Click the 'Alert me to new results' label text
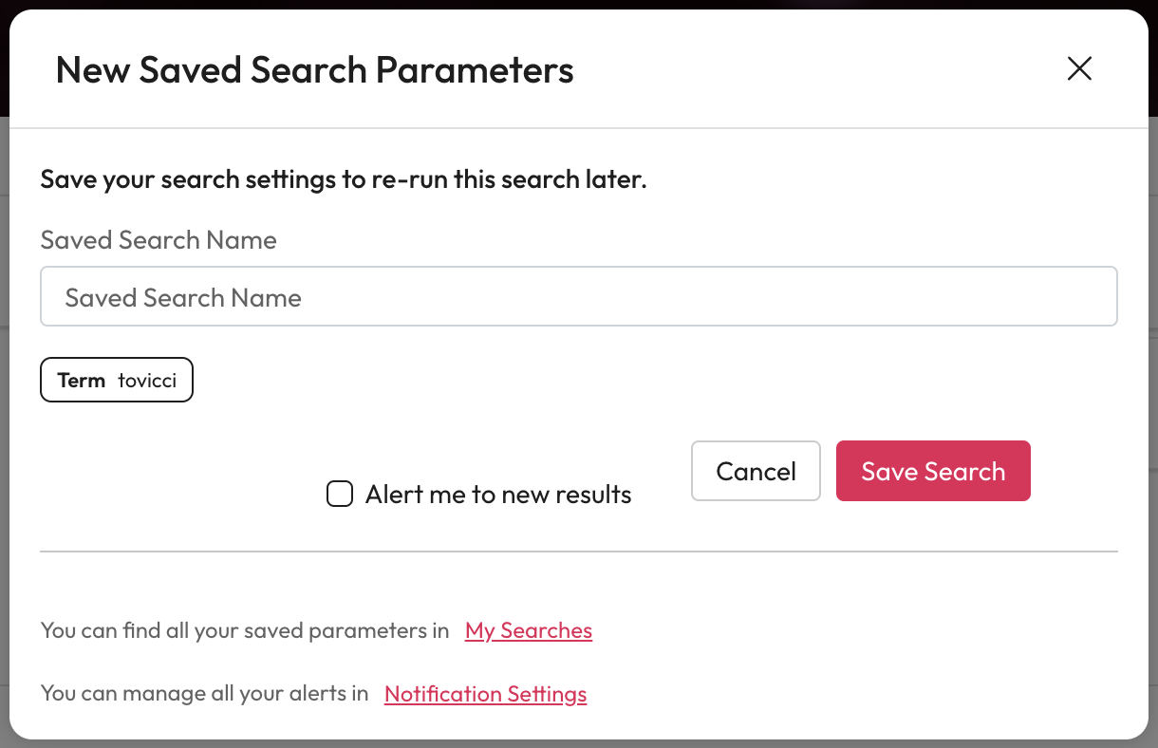This screenshot has height=748, width=1158. 498,495
